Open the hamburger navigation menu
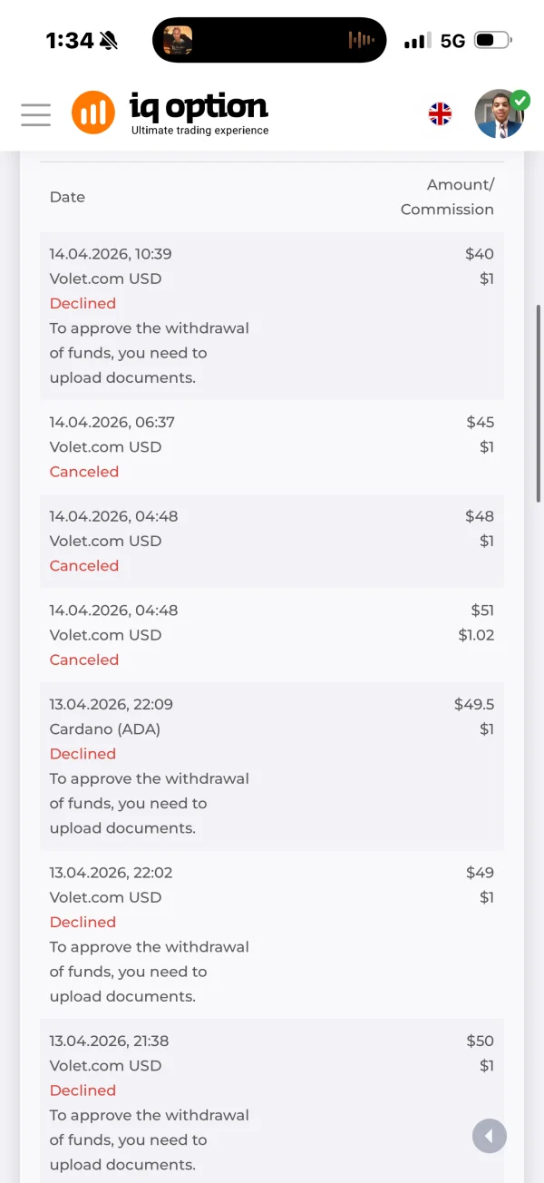 coord(35,114)
